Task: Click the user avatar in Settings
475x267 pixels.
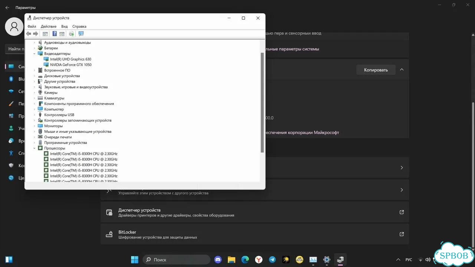Action: click(14, 27)
